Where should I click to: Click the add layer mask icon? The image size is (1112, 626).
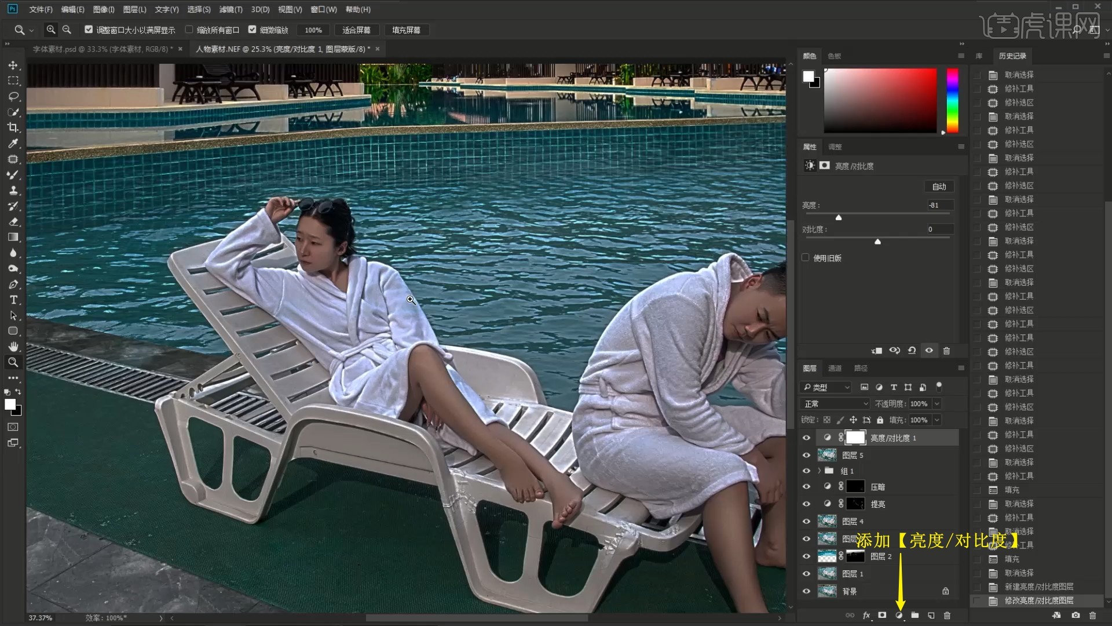click(x=882, y=615)
